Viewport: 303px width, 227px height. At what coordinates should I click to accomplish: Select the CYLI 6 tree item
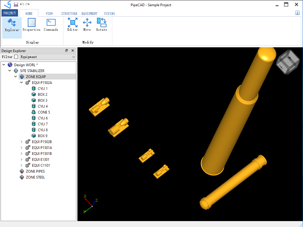point(43,118)
